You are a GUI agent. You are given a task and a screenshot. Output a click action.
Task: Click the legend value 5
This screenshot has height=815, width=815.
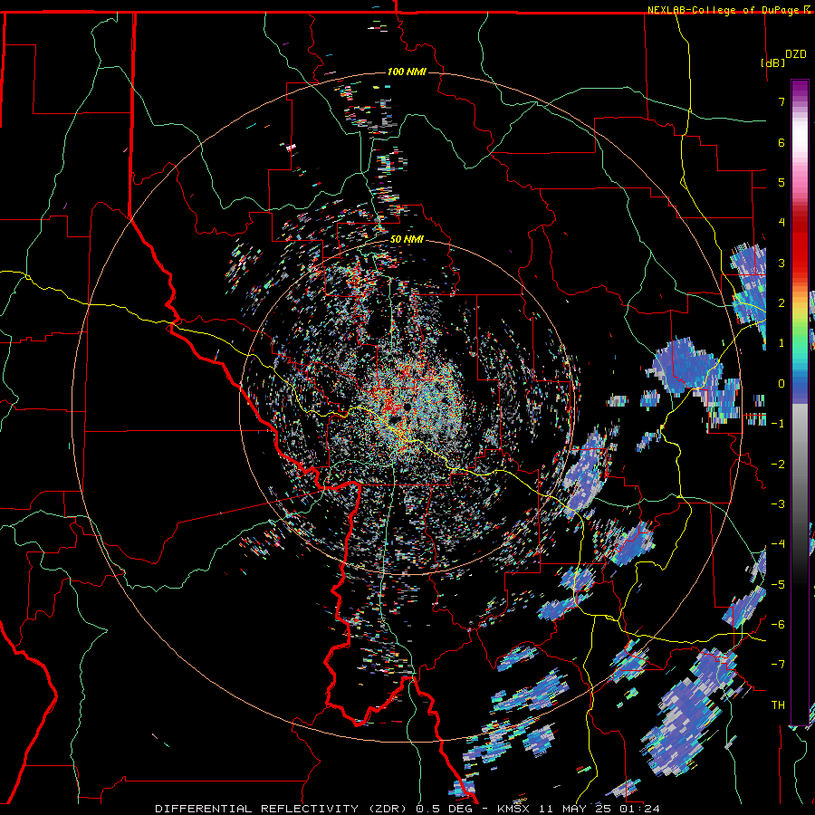tap(781, 182)
